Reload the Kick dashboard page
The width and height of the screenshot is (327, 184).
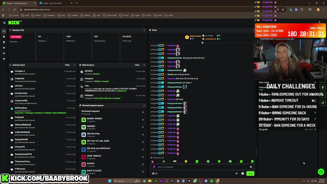pos(14,9)
